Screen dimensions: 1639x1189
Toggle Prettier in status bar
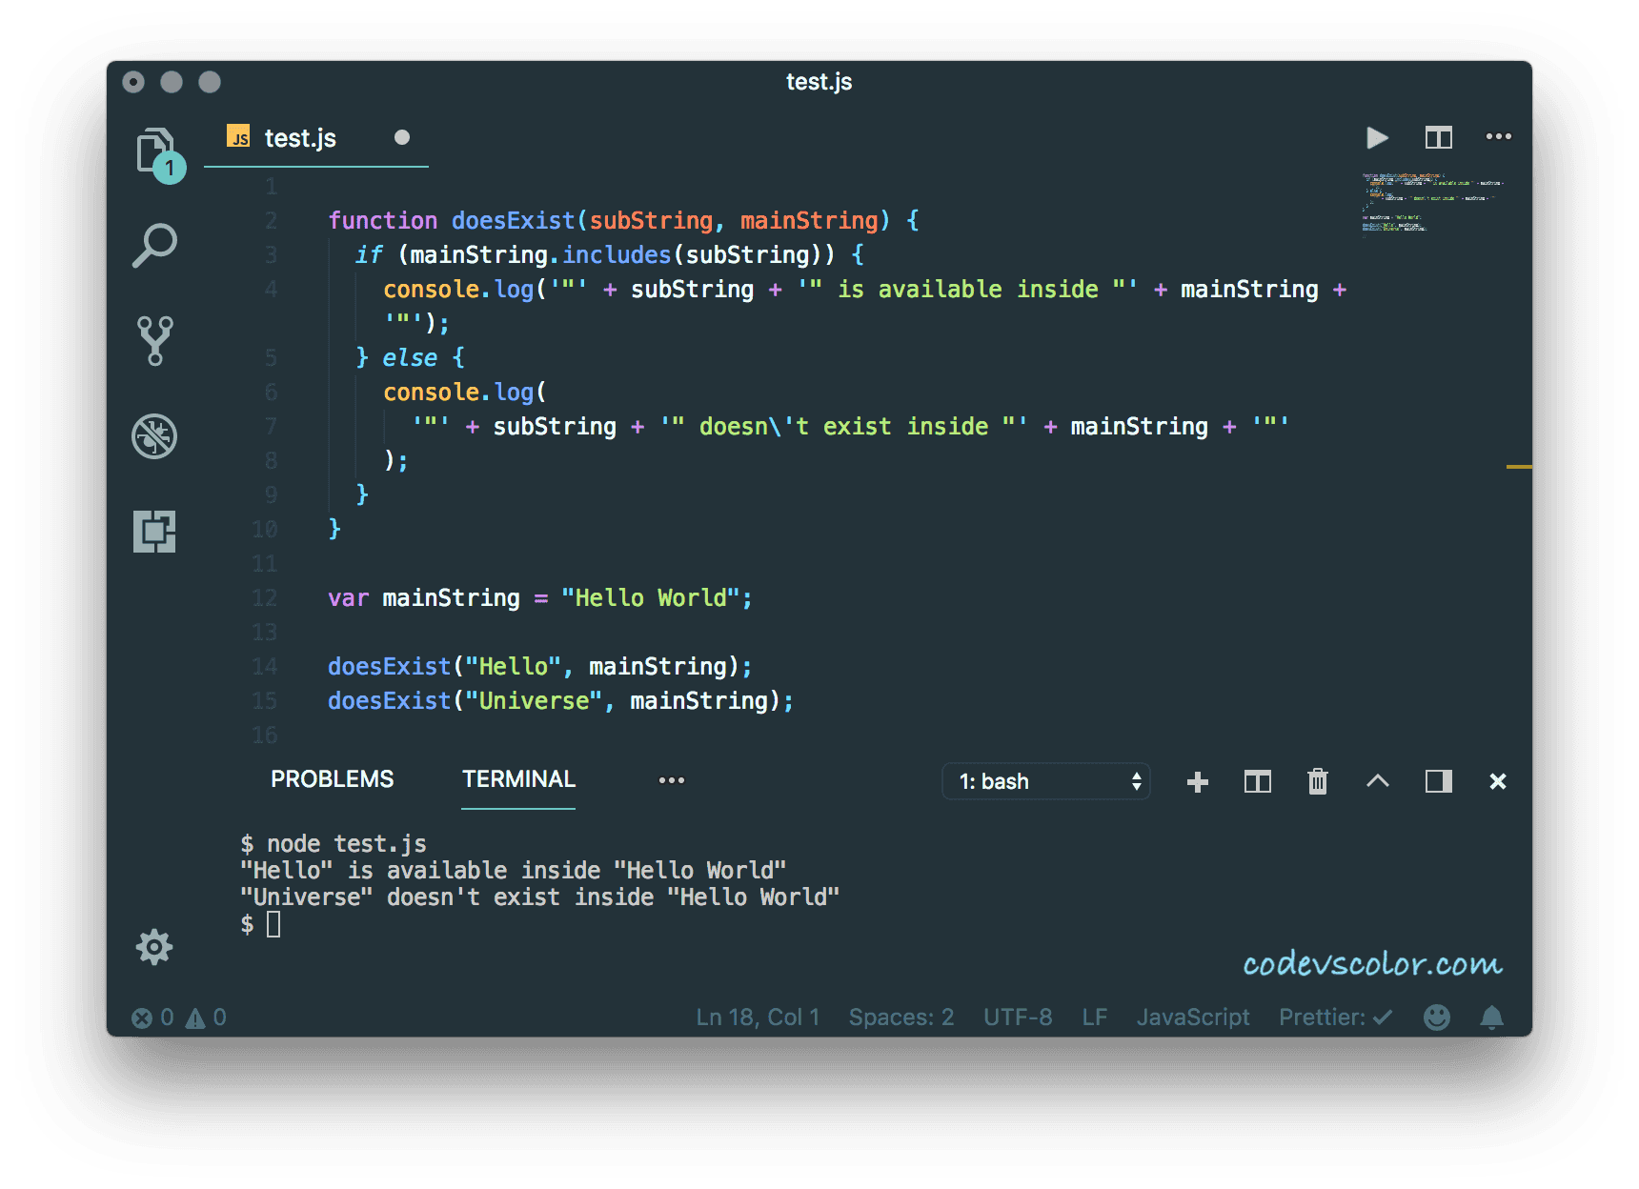(x=1334, y=1017)
